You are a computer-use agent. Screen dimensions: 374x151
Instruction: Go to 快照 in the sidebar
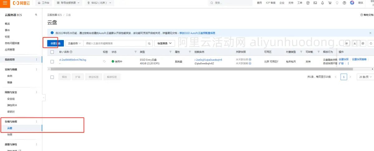(10, 135)
